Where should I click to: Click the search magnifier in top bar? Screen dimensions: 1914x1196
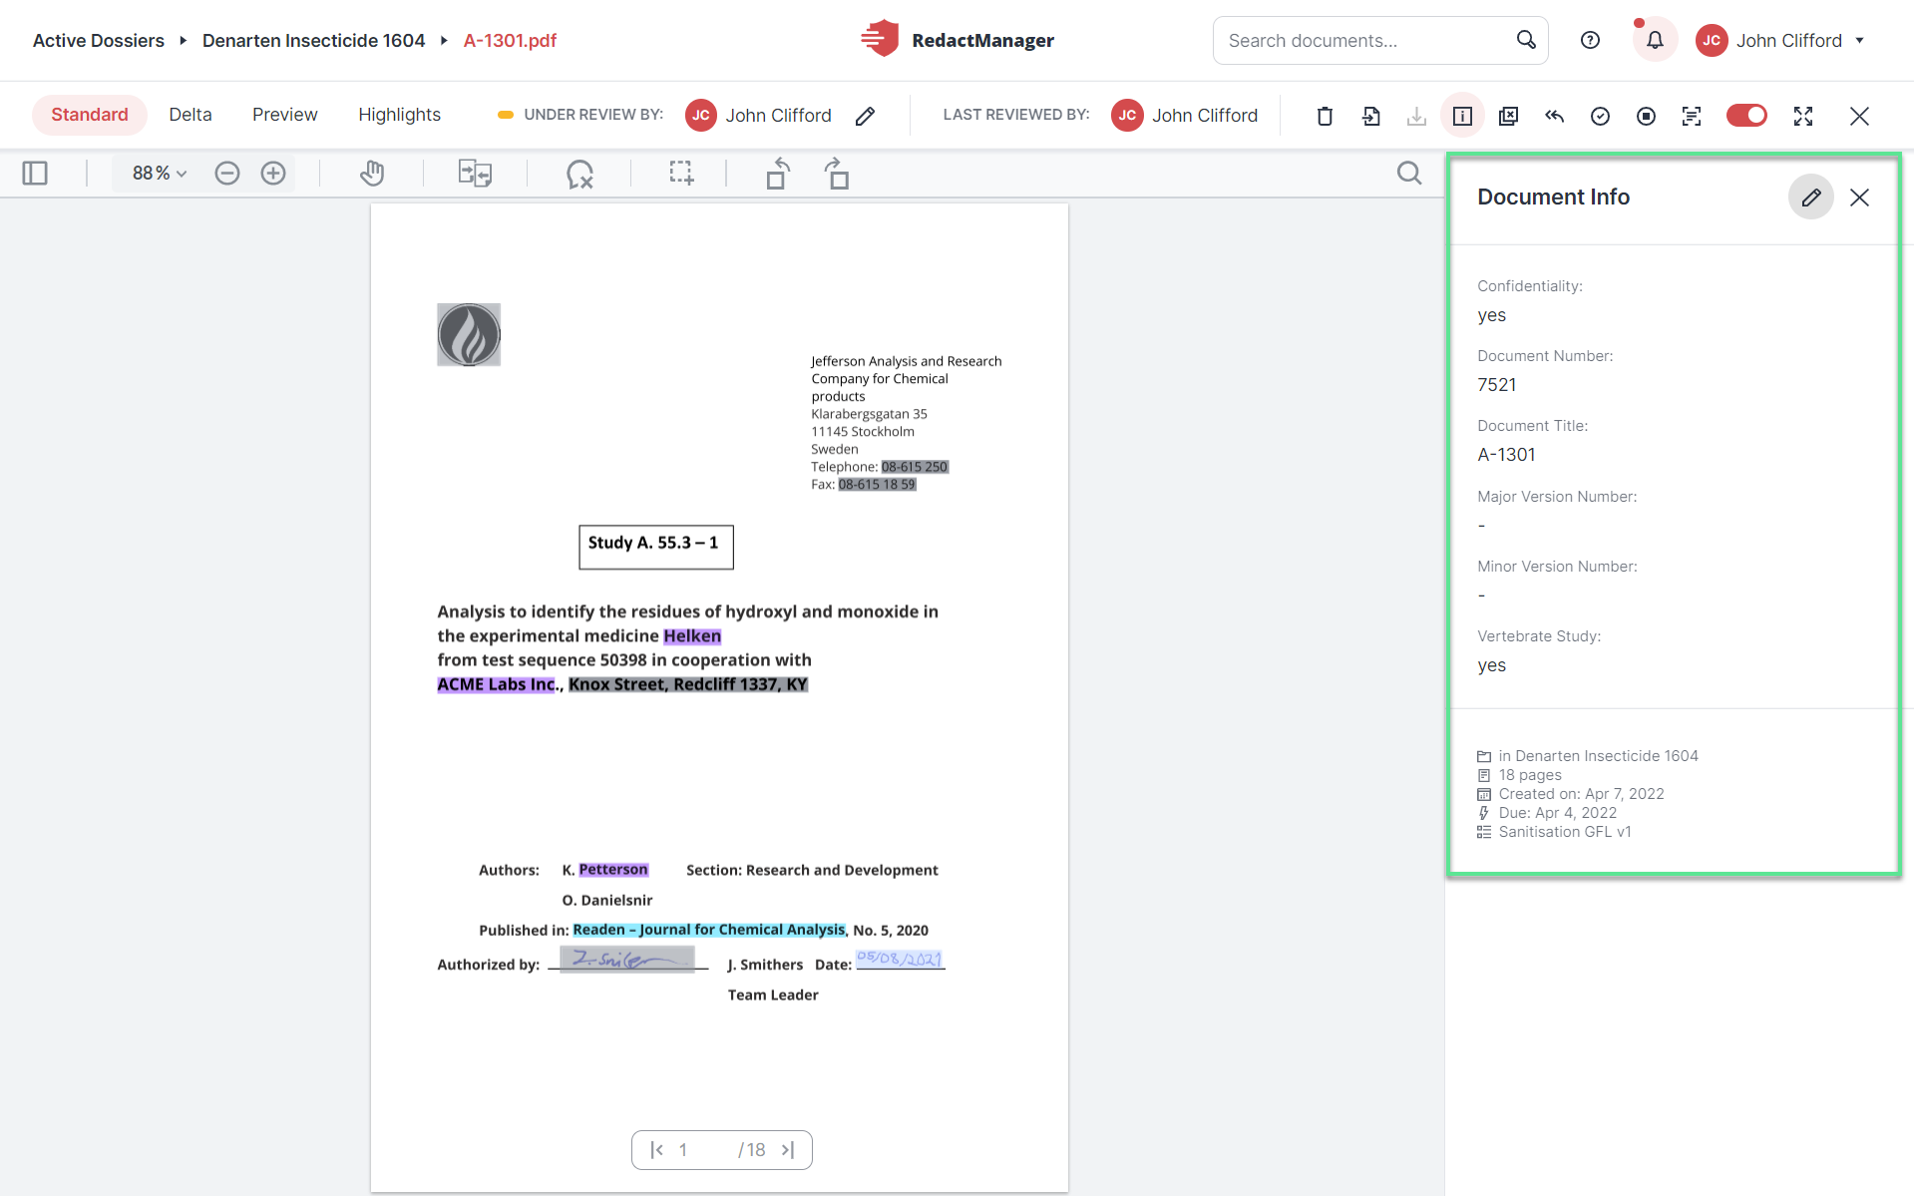[1526, 40]
